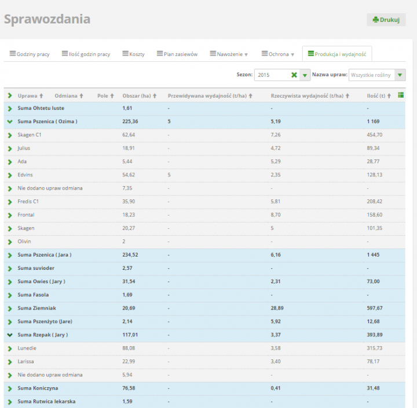Collapse the Suma Rzepak (Jary) group
417x408 pixels.
click(10, 335)
